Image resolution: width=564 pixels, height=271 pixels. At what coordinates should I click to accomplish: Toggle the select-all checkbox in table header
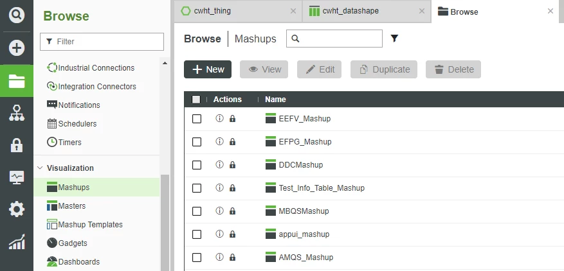(196, 99)
